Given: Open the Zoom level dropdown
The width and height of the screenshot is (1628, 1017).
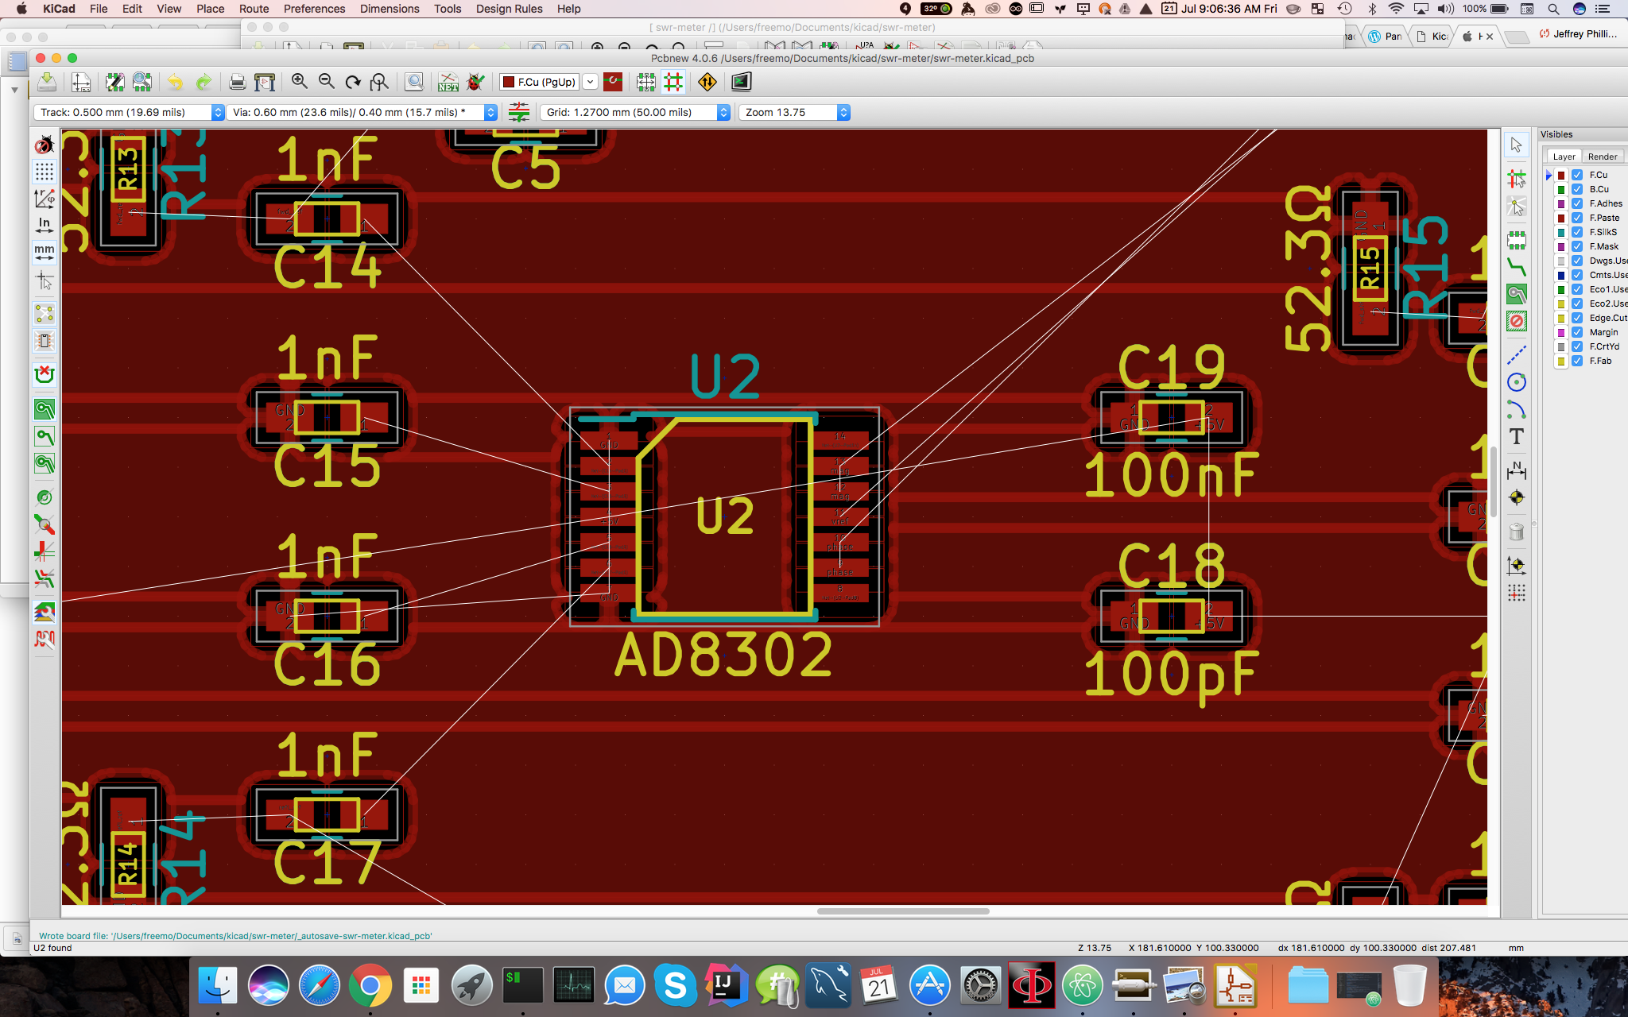Looking at the screenshot, I should pos(794,112).
